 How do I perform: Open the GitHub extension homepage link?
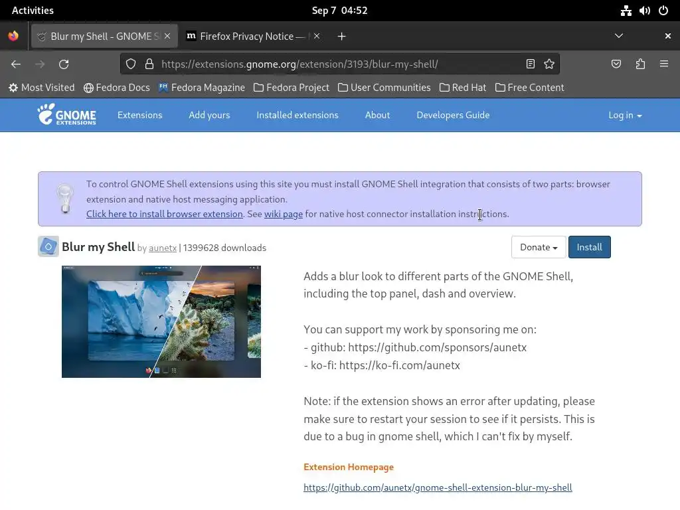pos(438,487)
